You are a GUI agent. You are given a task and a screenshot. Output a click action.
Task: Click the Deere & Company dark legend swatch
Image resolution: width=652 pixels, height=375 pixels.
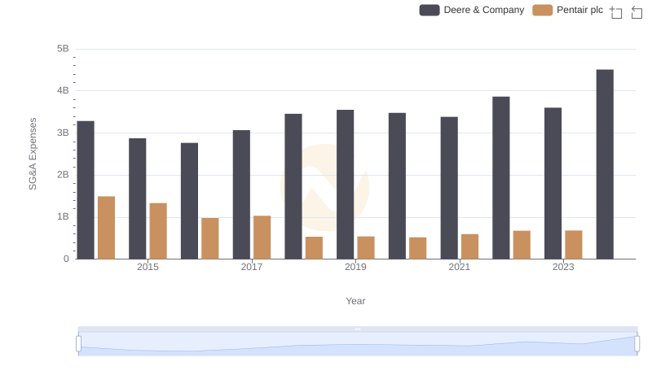point(430,10)
